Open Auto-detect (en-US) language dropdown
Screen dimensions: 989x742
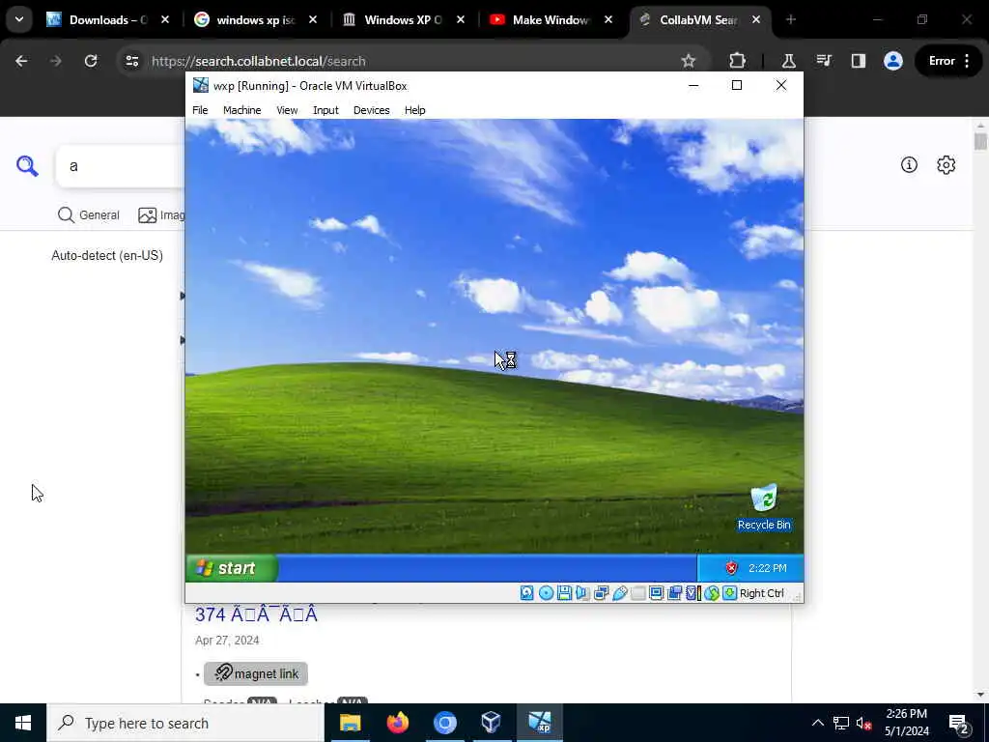107,255
